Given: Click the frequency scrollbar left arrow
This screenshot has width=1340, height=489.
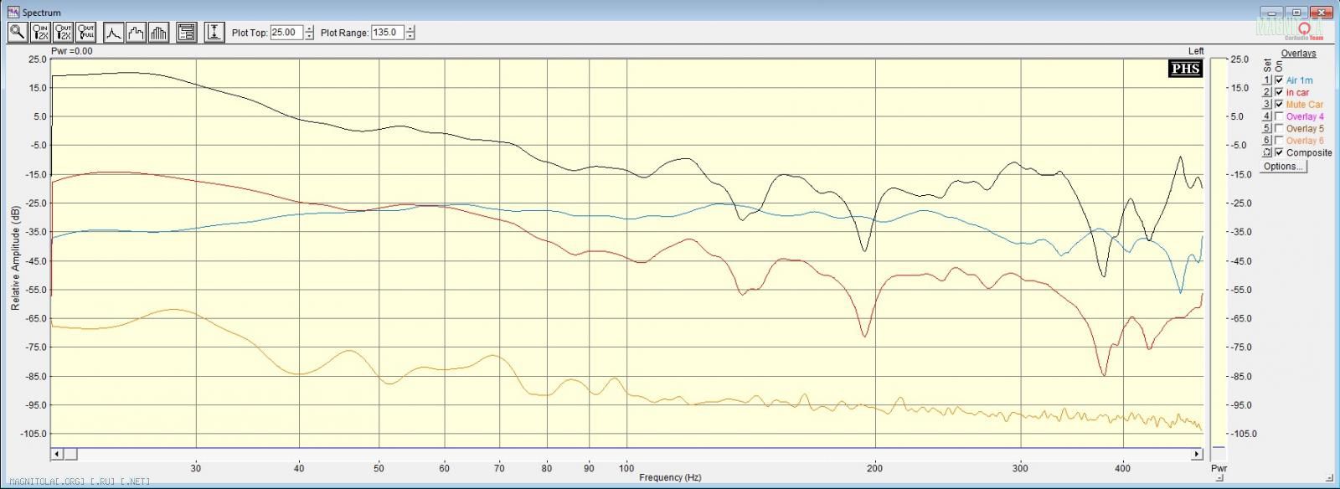Looking at the screenshot, I should tap(57, 454).
